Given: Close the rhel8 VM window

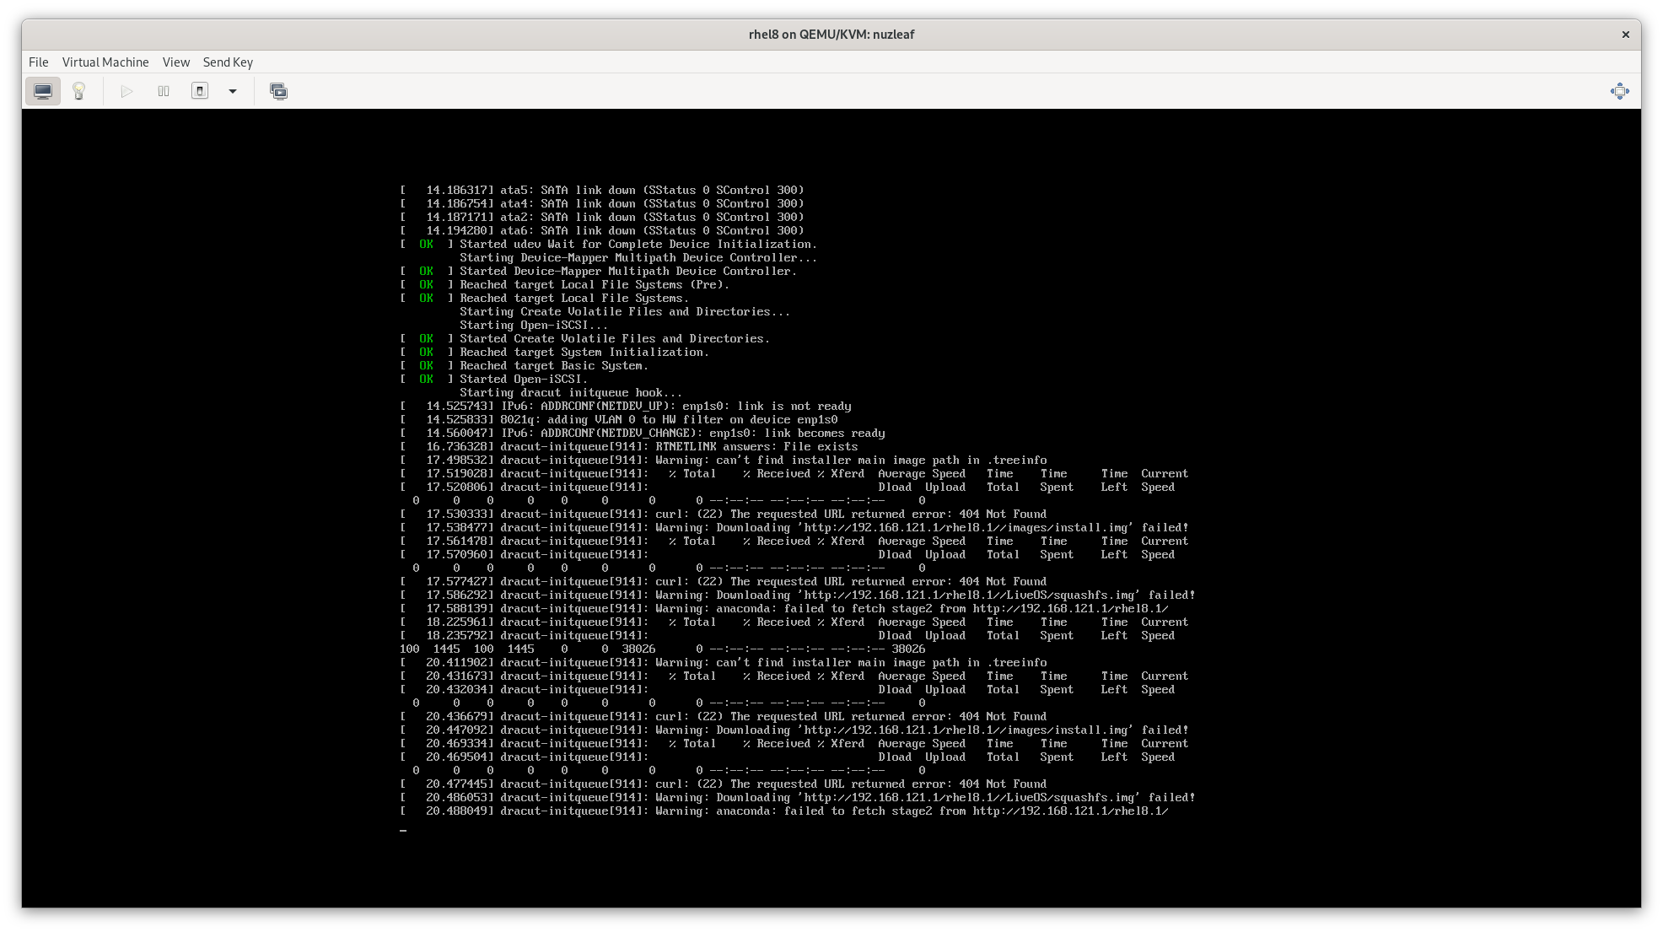Looking at the screenshot, I should [x=1625, y=35].
